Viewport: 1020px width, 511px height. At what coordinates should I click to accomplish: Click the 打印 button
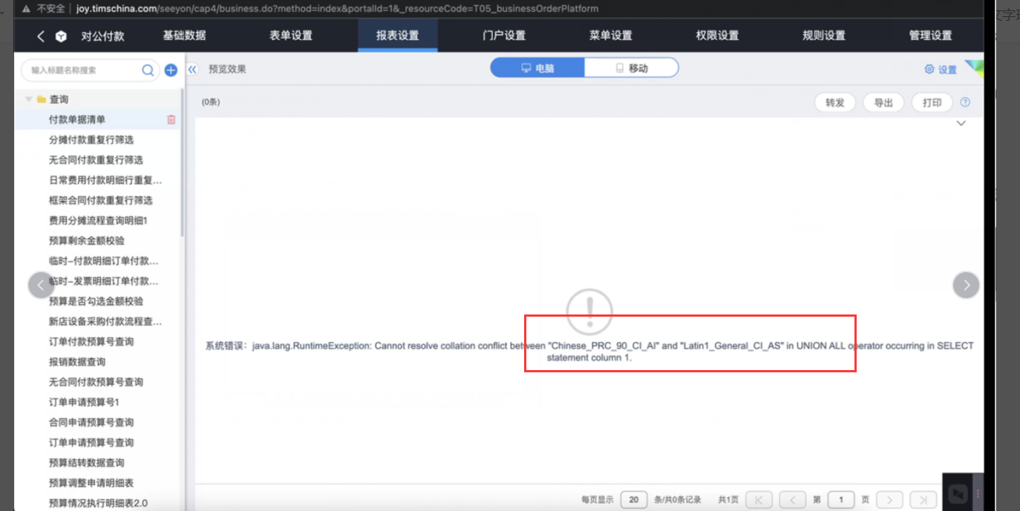coord(932,103)
